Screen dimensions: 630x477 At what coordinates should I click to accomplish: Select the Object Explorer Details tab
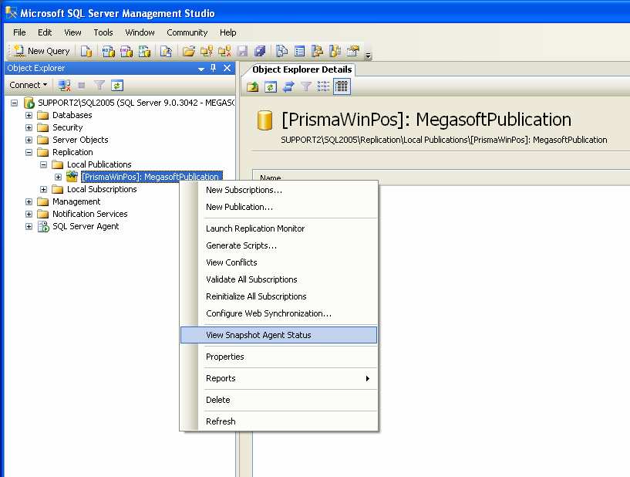click(x=302, y=69)
